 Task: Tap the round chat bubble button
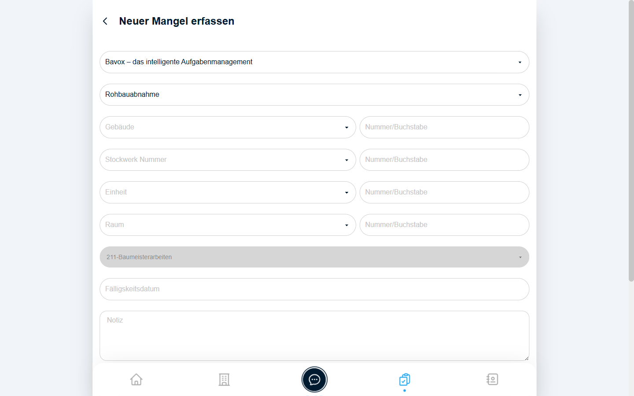coord(314,379)
